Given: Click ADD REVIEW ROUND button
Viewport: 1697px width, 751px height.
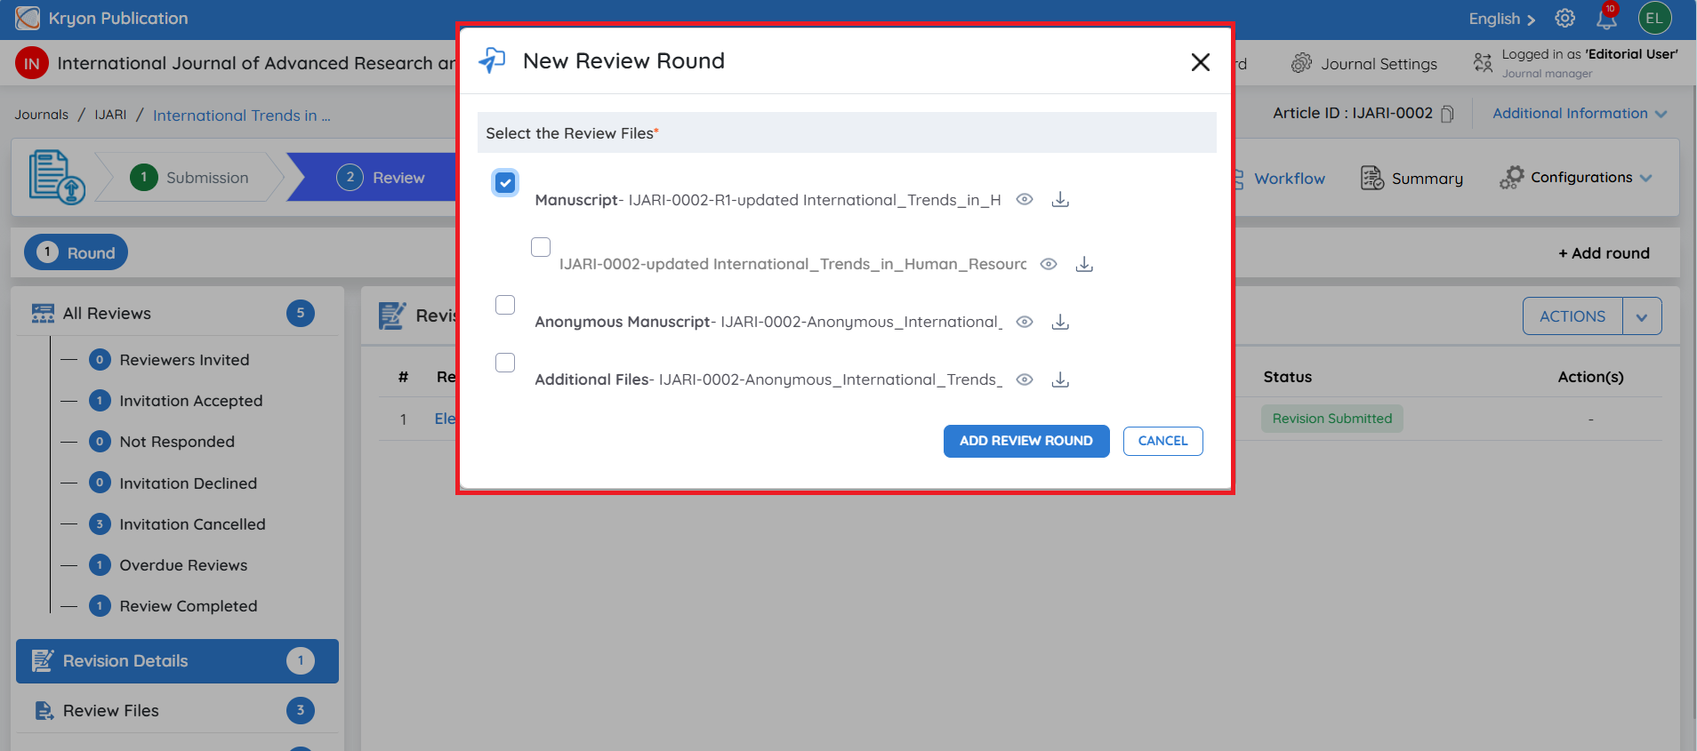Looking at the screenshot, I should [1026, 441].
